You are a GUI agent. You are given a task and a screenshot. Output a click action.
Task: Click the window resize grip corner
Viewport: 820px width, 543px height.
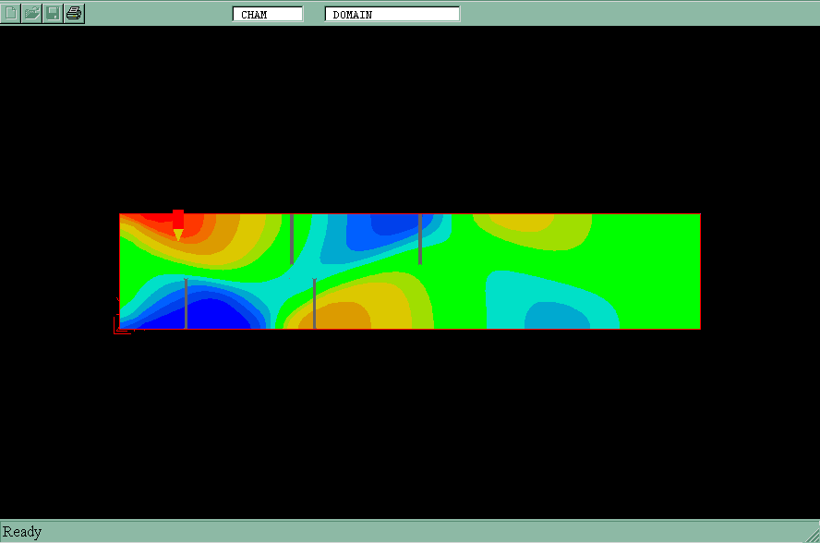[812, 535]
